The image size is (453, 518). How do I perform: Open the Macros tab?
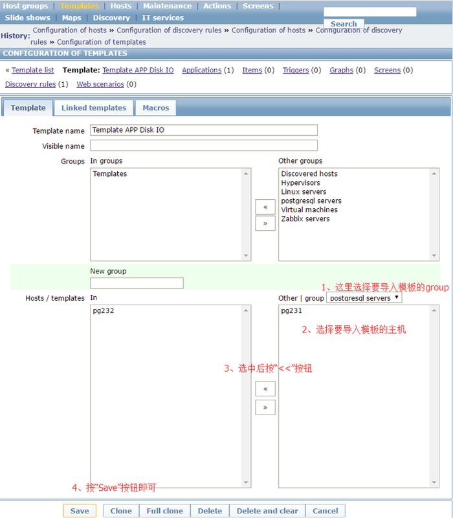pos(156,108)
